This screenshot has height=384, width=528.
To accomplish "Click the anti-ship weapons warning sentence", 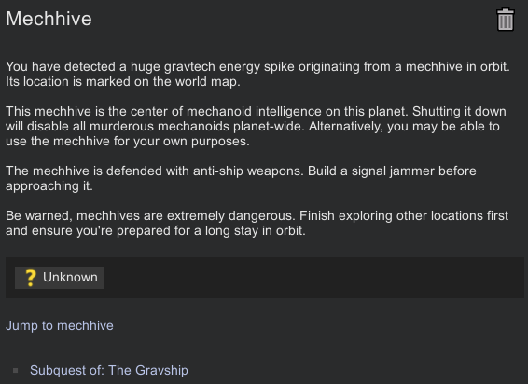I will click(x=155, y=171).
